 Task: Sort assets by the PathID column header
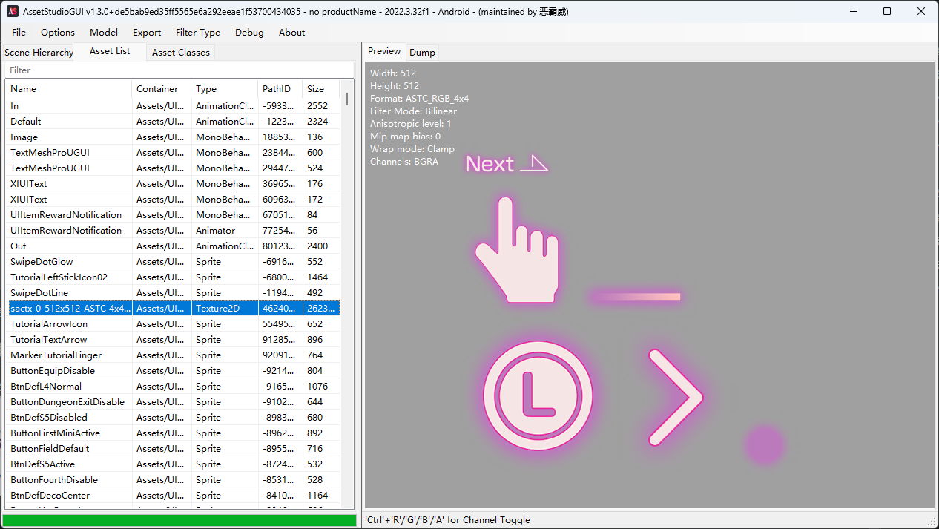tap(280, 89)
